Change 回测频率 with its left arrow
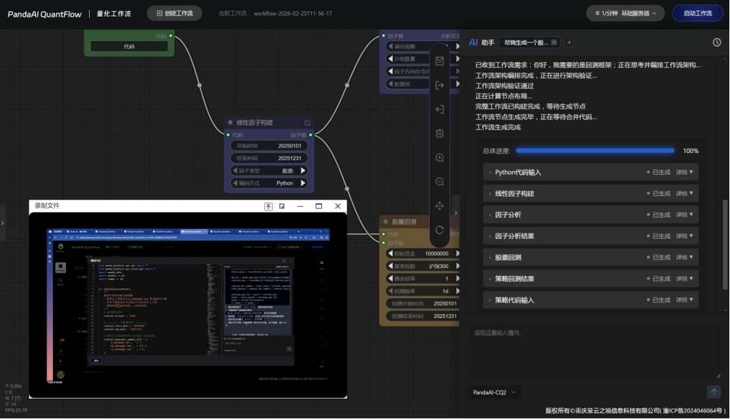 click(390, 291)
